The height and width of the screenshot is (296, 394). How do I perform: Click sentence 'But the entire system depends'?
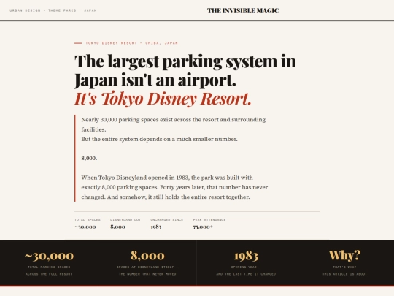[x=159, y=139]
